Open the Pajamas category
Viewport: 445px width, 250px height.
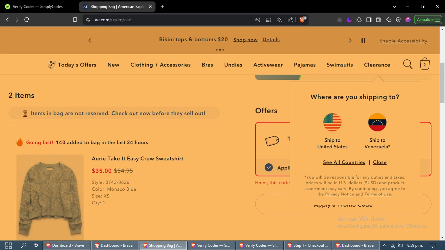tap(305, 65)
